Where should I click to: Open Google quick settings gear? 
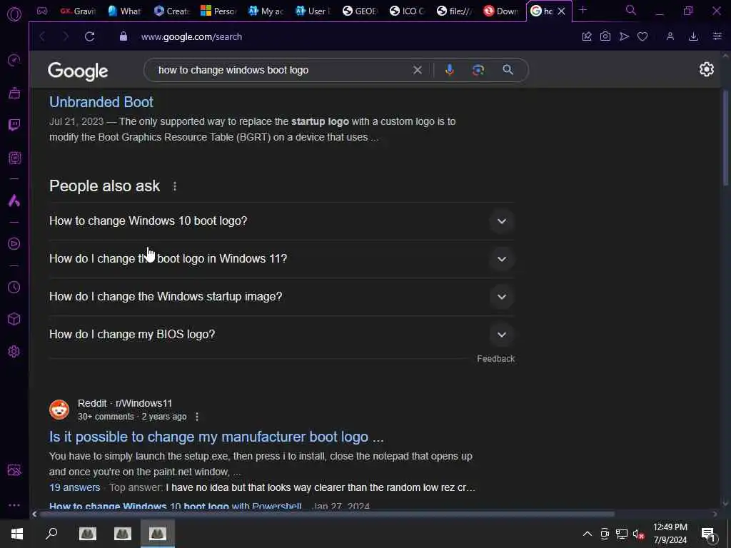(x=706, y=69)
